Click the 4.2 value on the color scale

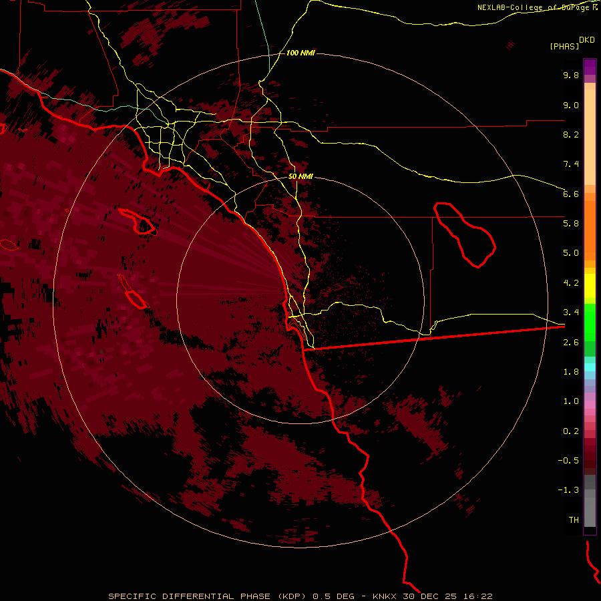571,283
